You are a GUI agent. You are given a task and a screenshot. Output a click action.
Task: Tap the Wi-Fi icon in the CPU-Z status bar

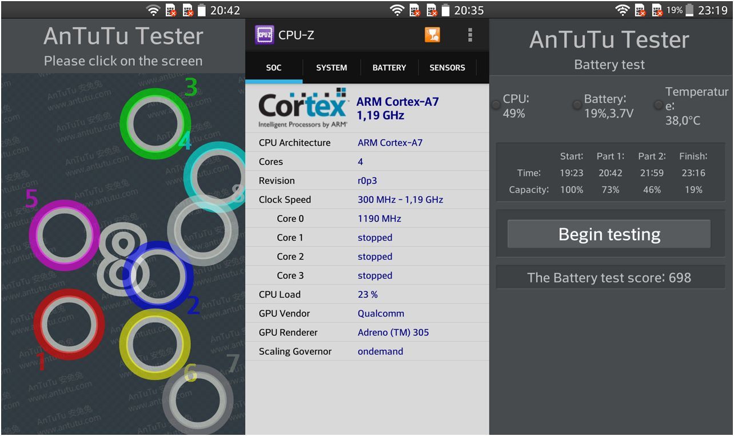pyautogui.click(x=397, y=10)
